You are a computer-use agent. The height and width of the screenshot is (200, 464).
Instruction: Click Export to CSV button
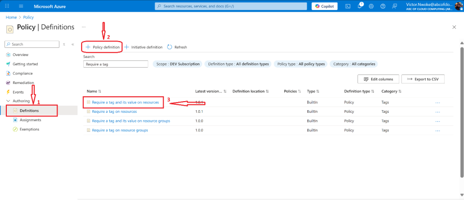[x=423, y=79]
